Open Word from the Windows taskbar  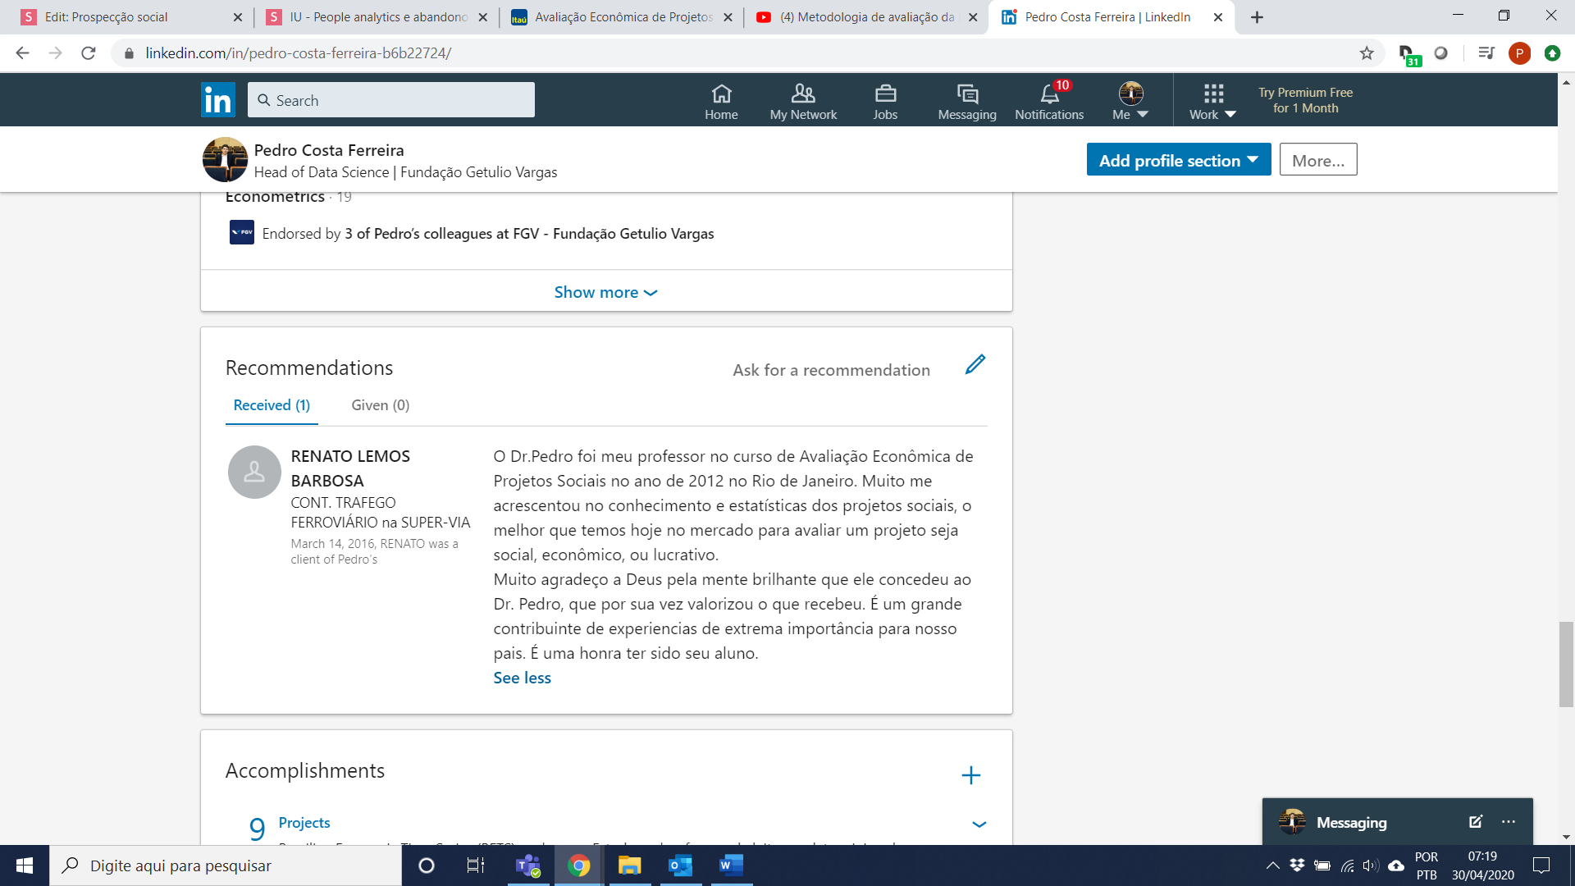(730, 865)
